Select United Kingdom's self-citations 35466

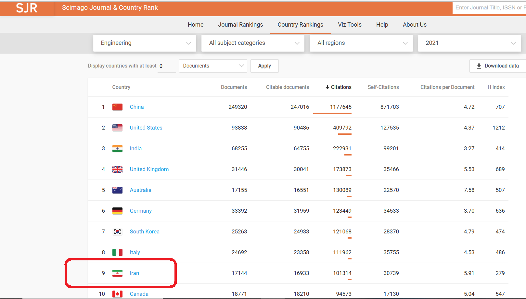coord(391,169)
